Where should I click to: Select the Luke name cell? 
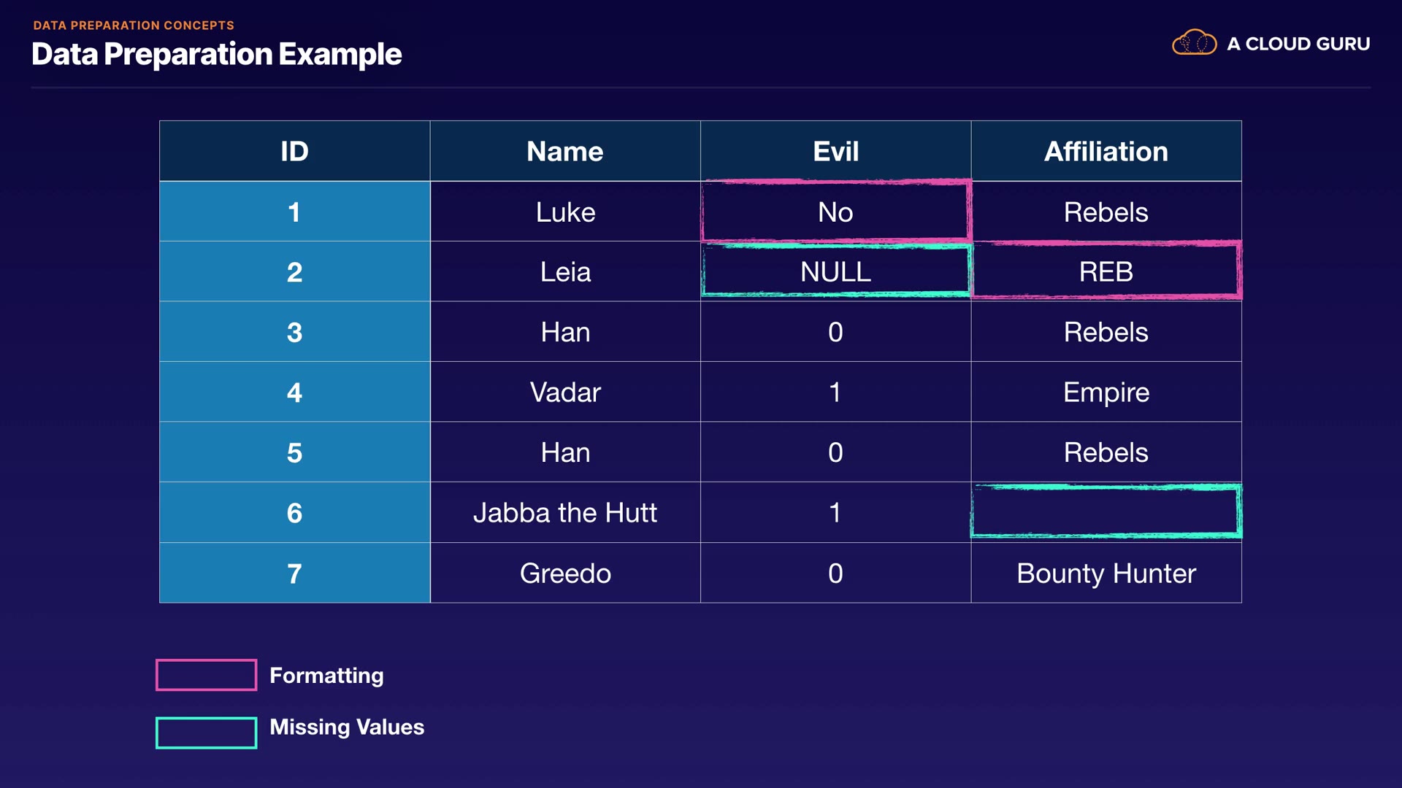click(x=564, y=212)
